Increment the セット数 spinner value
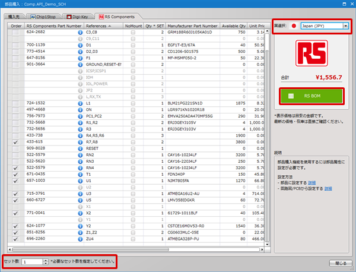 [x=46, y=260]
